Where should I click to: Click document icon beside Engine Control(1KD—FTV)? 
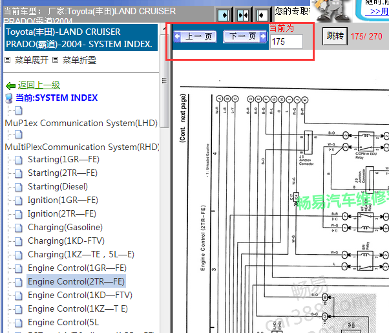(x=19, y=296)
